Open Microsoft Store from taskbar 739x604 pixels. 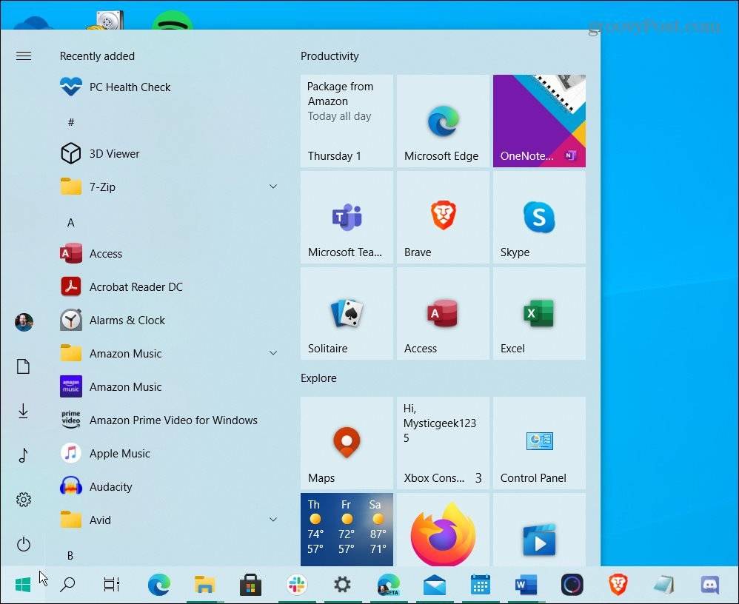point(250,585)
